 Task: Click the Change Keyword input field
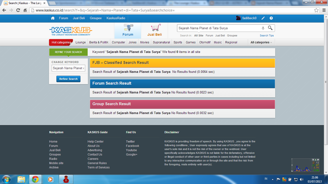pyautogui.click(x=68, y=68)
